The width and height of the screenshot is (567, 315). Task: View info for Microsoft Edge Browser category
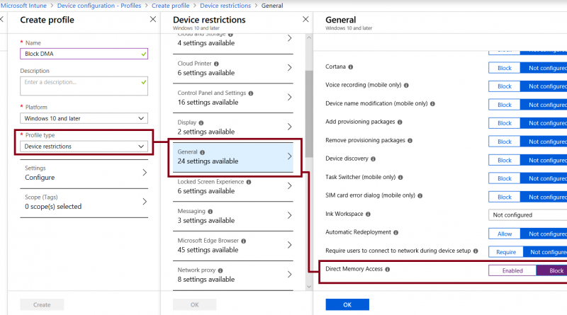(x=243, y=241)
